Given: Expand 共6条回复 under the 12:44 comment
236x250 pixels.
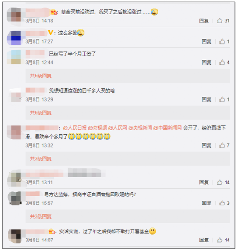Looking at the screenshot, I should click(41, 75).
